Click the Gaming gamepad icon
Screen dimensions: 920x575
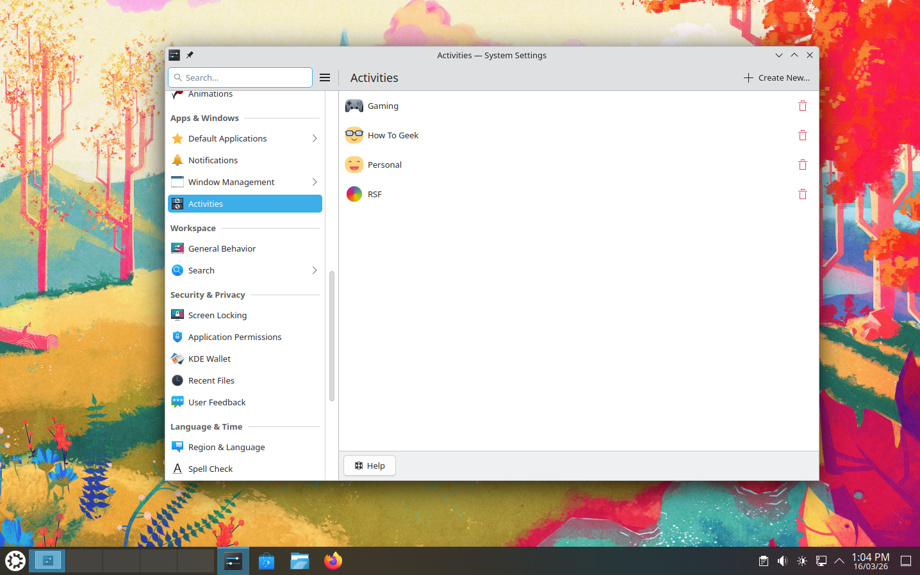pyautogui.click(x=354, y=106)
